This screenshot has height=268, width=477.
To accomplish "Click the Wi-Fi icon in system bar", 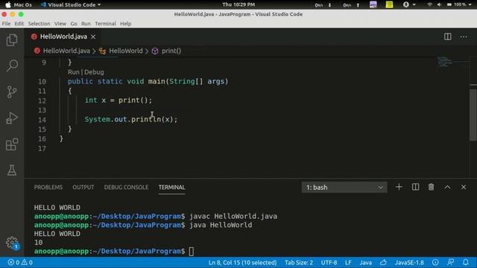I will coord(429,4).
